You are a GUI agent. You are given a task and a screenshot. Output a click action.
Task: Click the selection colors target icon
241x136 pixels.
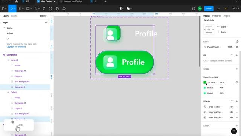coord(237,82)
